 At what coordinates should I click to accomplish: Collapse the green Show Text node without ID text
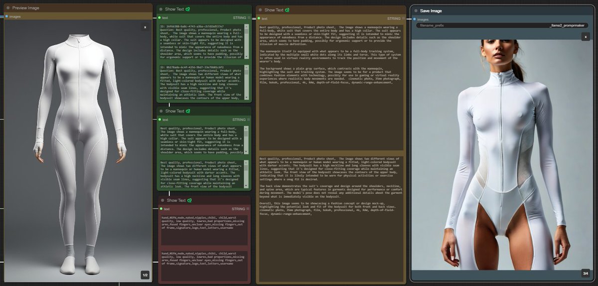(161, 111)
